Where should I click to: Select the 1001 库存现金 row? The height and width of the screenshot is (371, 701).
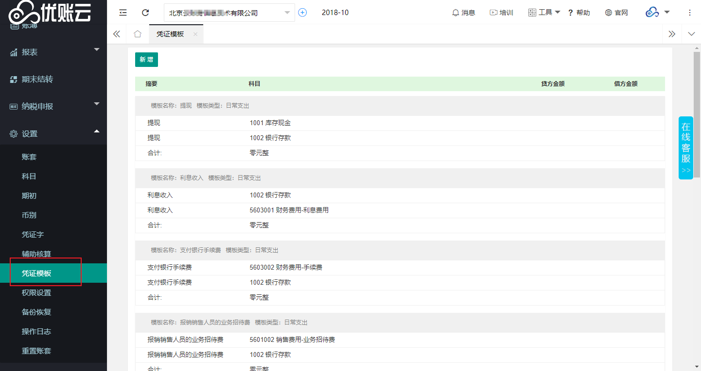pyautogui.click(x=400, y=123)
